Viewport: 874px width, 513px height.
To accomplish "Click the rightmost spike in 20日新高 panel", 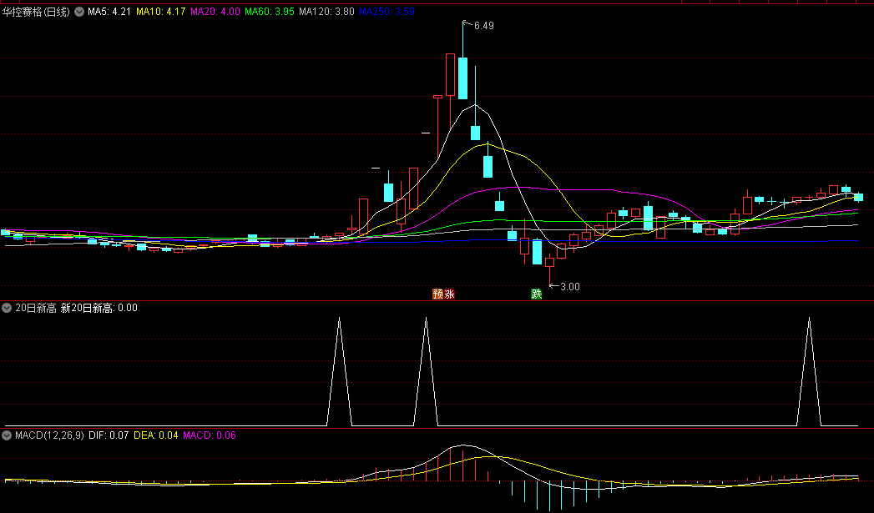I will click(810, 371).
